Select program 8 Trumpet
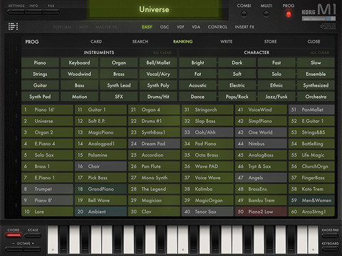The width and height of the screenshot is (342, 256). click(x=47, y=189)
